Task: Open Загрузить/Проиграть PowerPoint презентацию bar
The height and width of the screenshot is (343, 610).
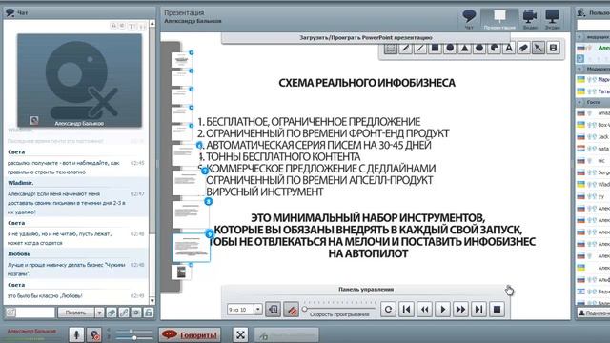Action: click(366, 38)
